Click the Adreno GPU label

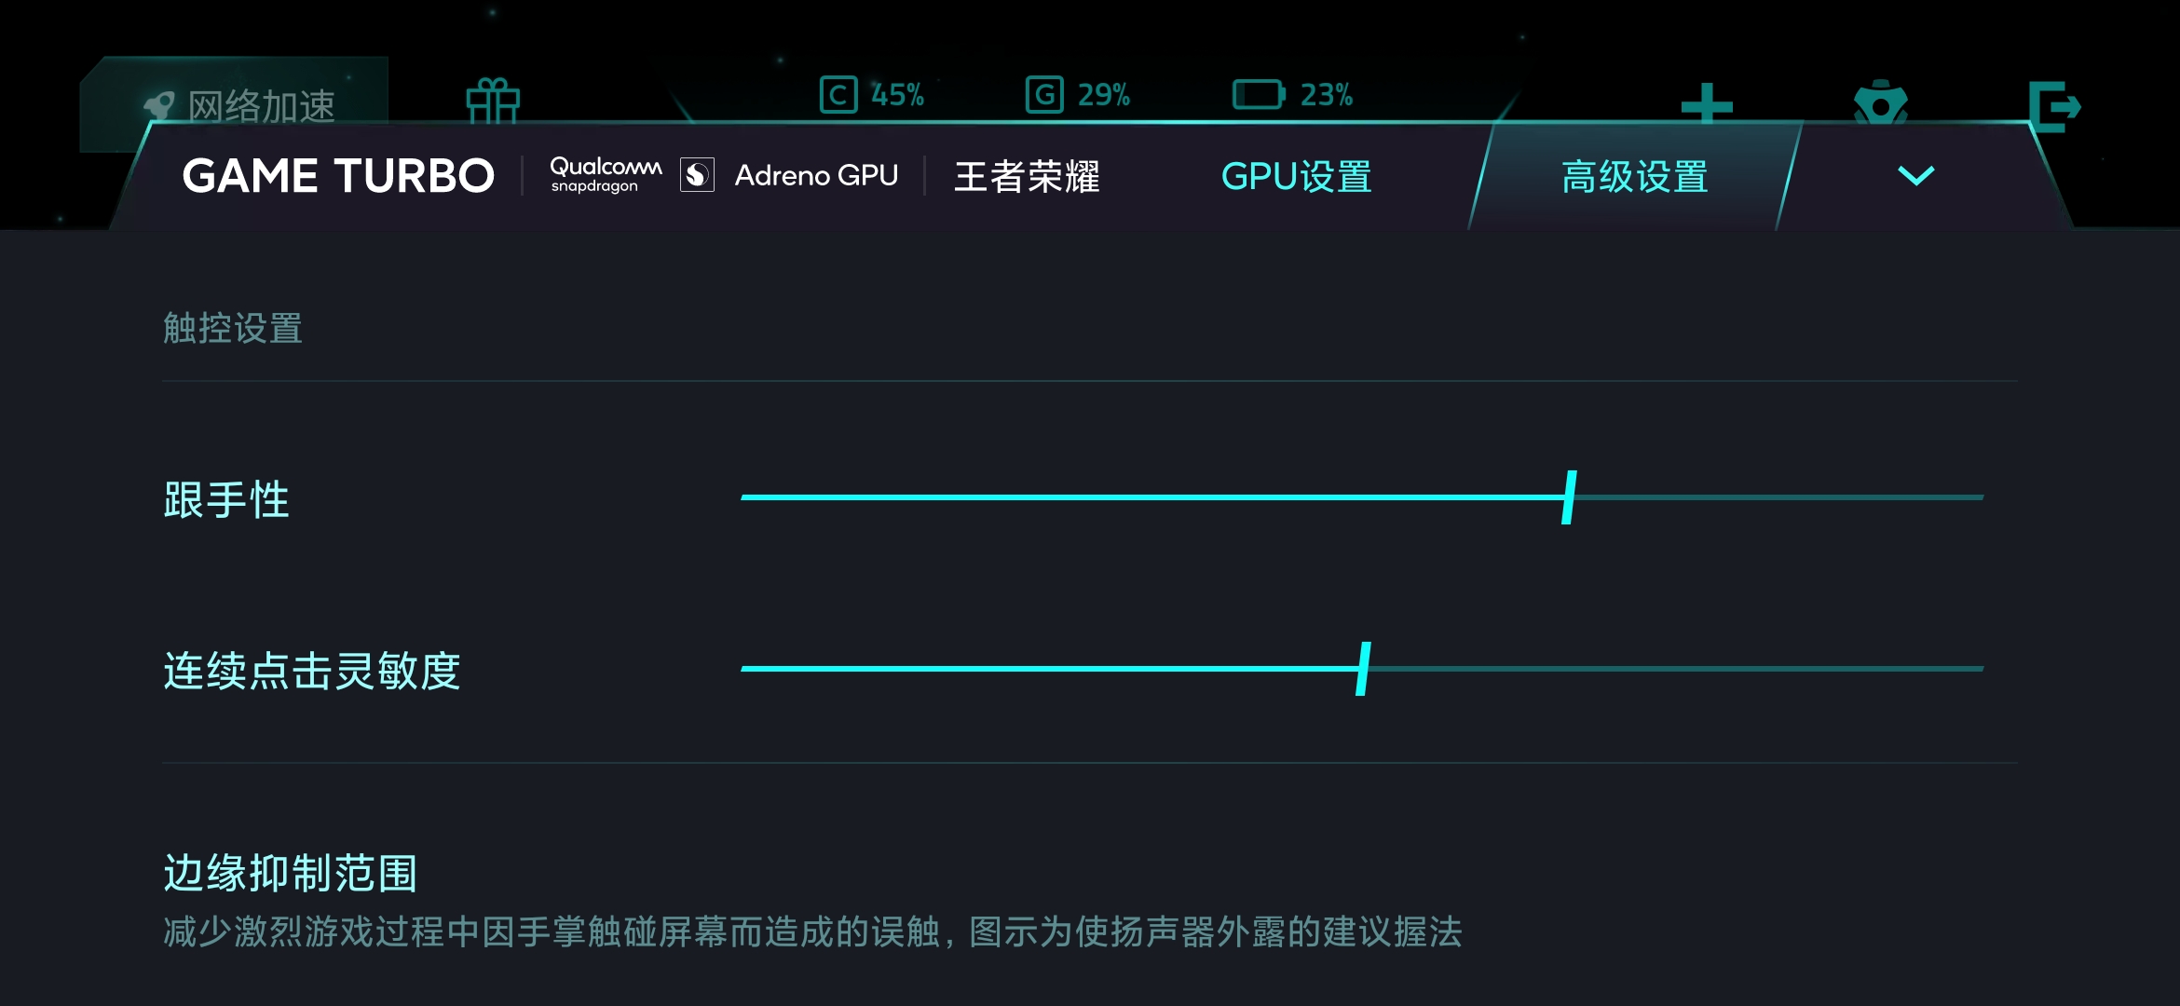816,175
